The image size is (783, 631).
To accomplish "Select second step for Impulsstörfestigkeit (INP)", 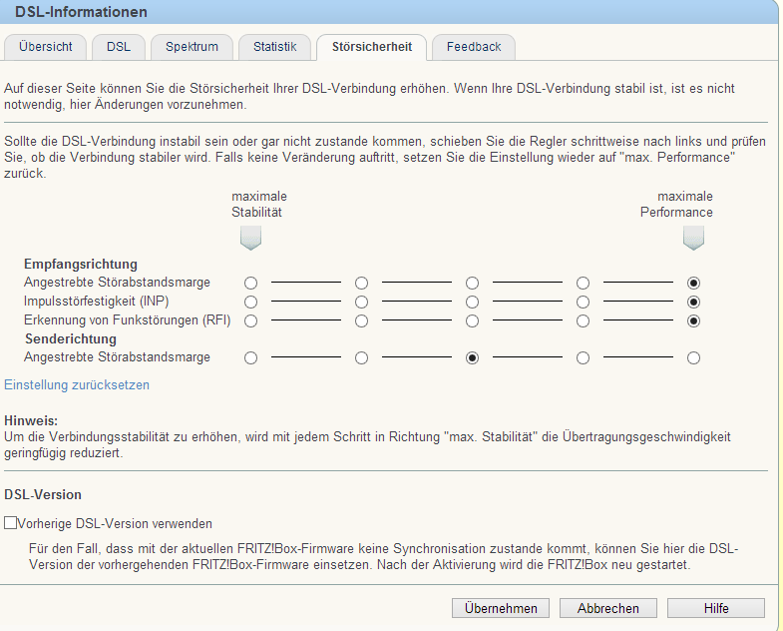I will (x=361, y=302).
